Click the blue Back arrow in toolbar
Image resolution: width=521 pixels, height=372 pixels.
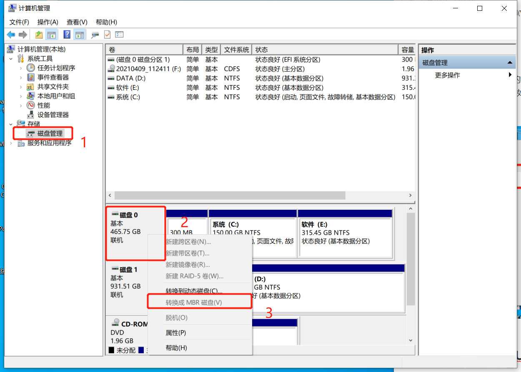click(x=11, y=35)
